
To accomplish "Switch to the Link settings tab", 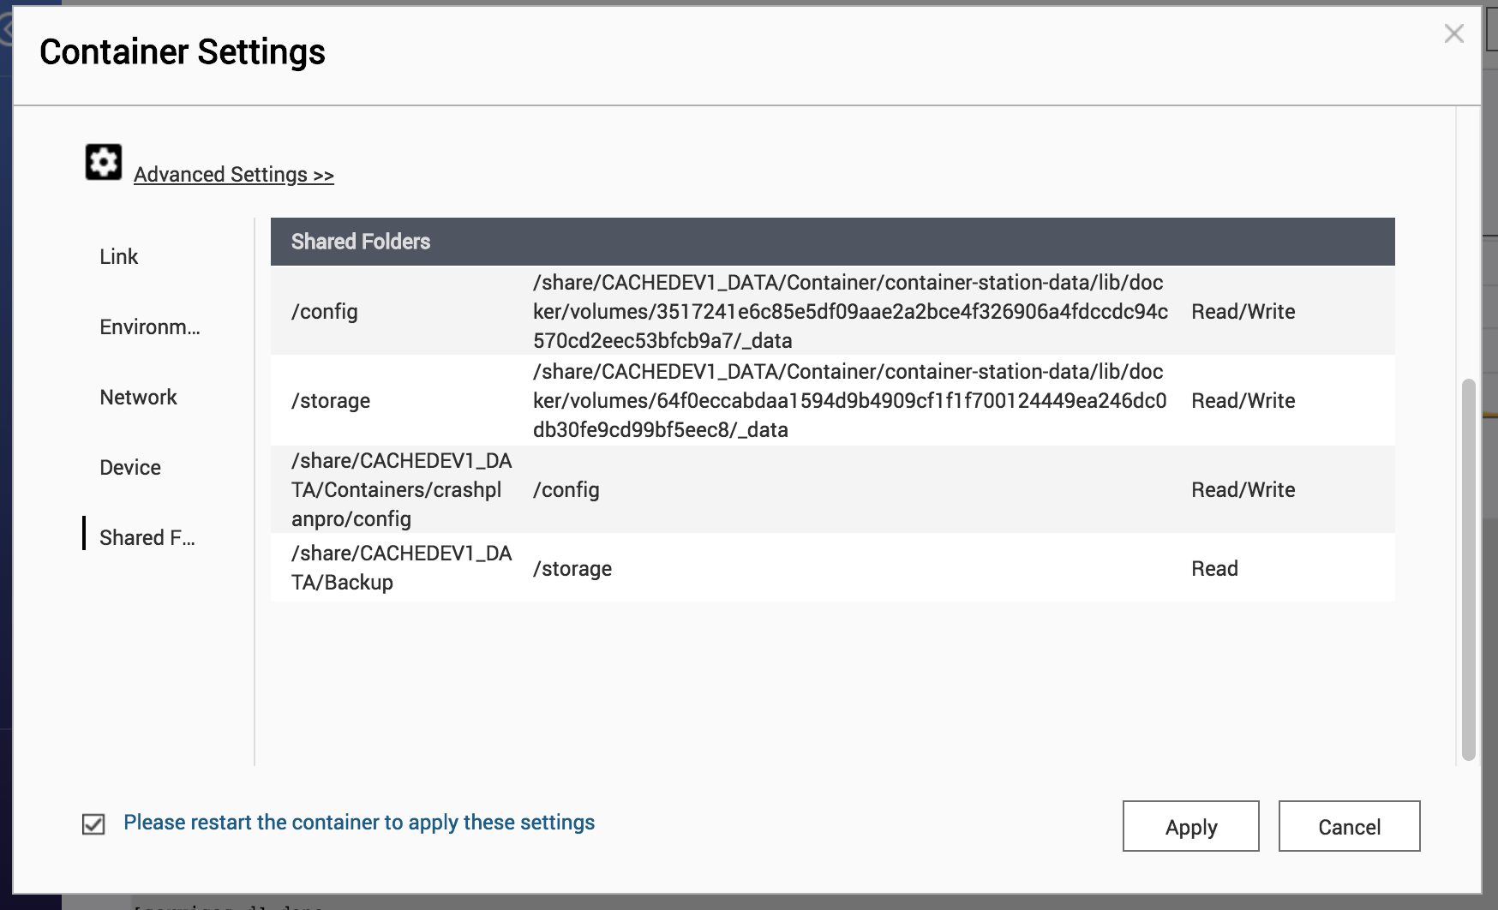I will (x=119, y=255).
